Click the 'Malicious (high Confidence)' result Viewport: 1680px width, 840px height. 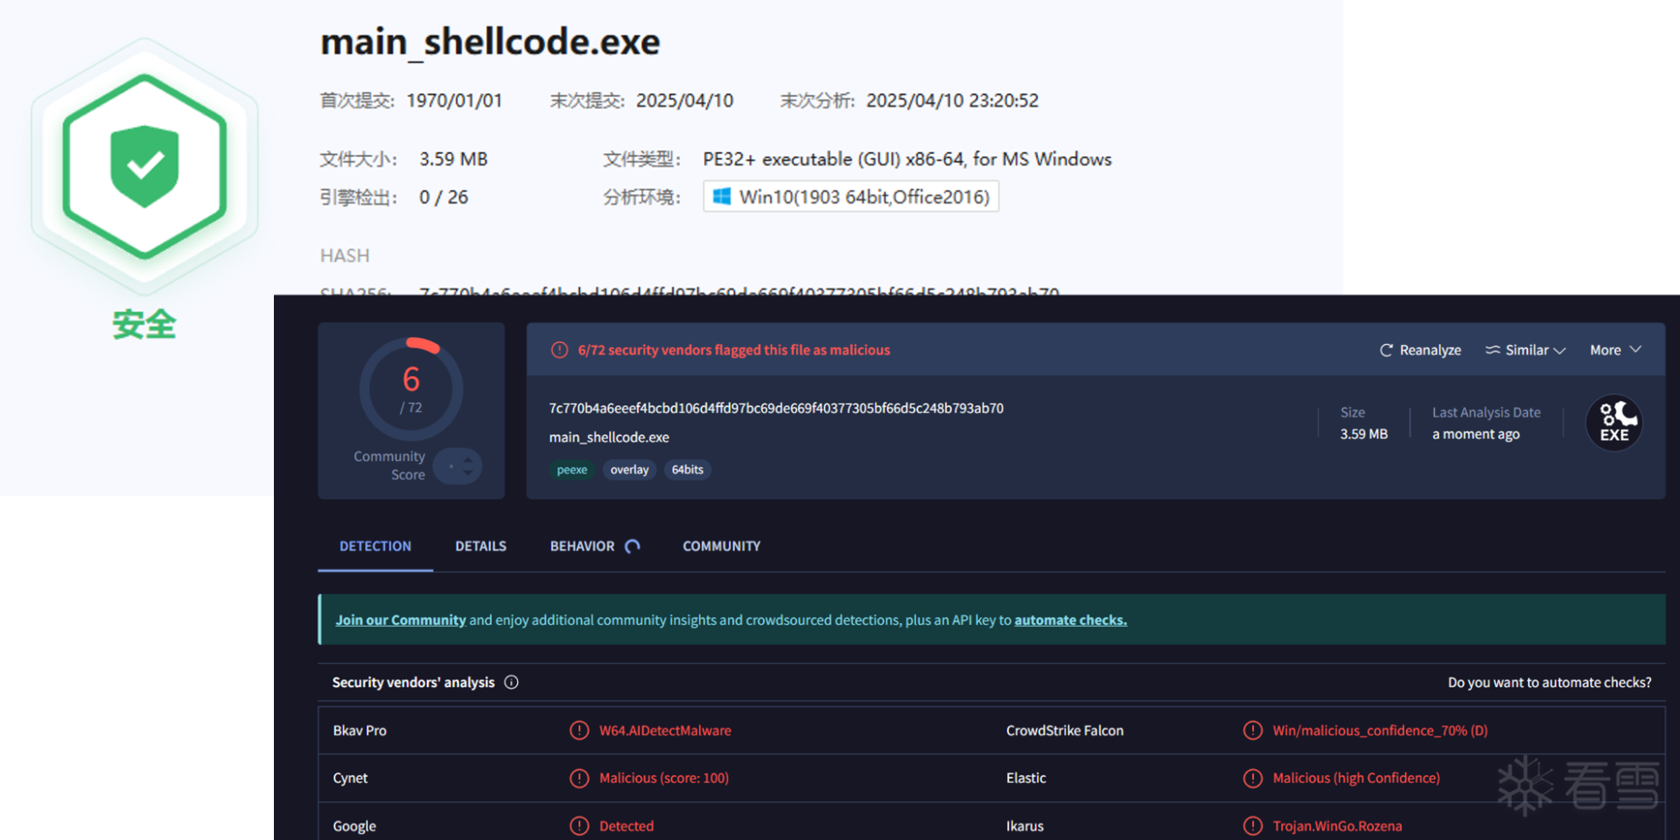coord(1356,778)
